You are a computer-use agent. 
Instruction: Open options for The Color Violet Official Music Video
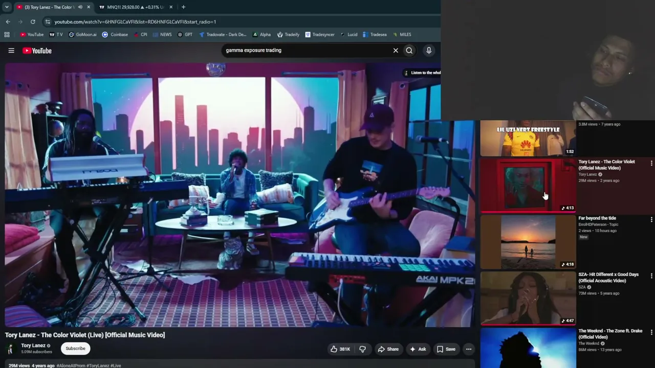point(651,163)
